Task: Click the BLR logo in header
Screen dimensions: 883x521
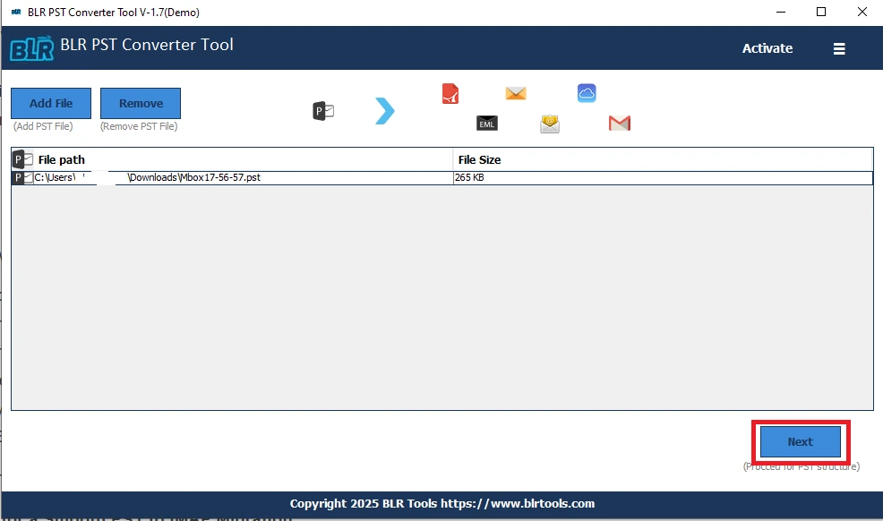Action: [32, 48]
